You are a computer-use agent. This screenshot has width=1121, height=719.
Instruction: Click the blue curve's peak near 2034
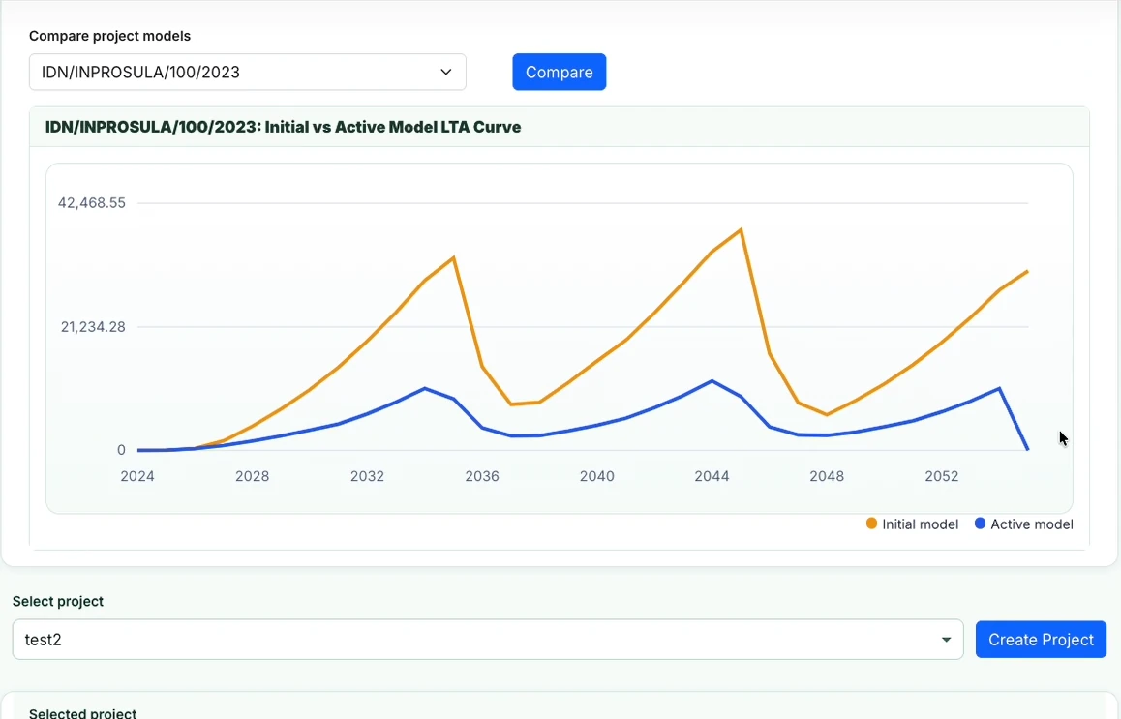click(425, 388)
